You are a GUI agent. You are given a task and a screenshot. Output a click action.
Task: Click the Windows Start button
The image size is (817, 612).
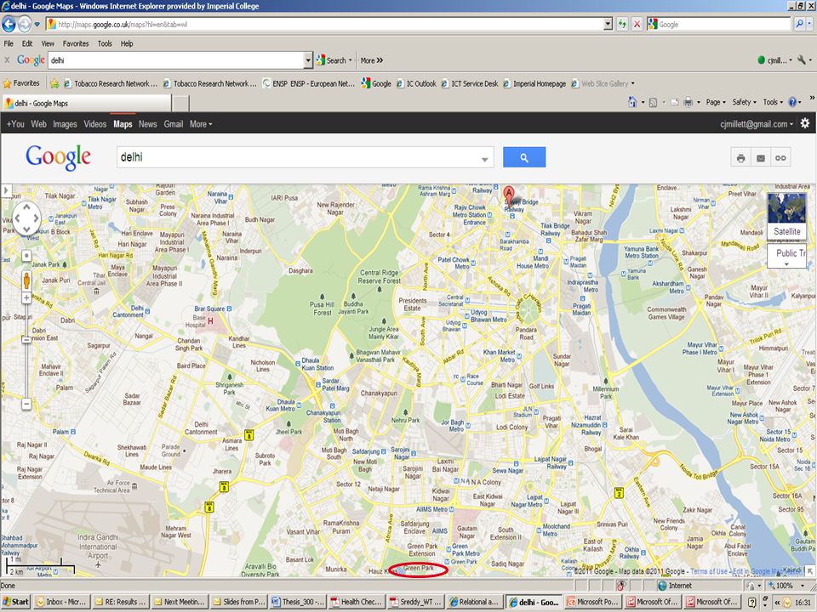(x=15, y=602)
